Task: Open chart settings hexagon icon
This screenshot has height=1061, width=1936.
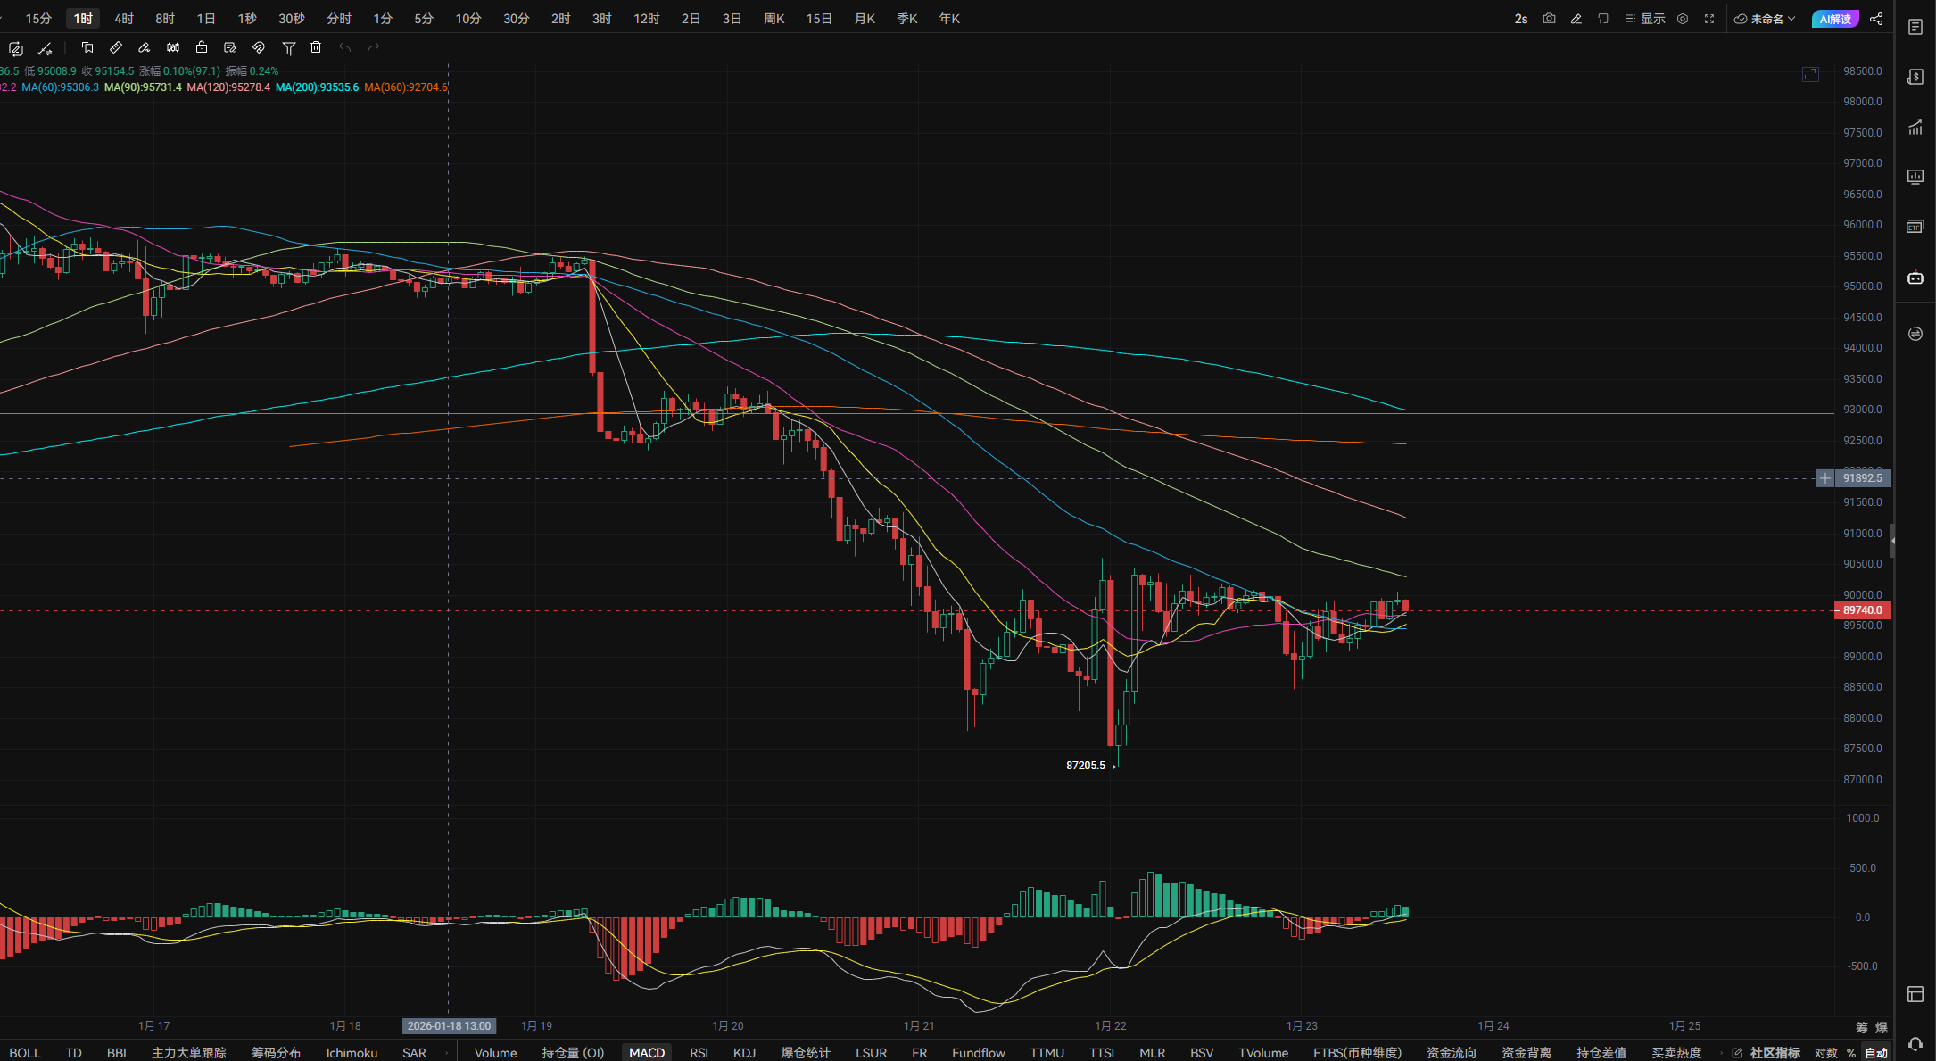Action: coord(1683,19)
